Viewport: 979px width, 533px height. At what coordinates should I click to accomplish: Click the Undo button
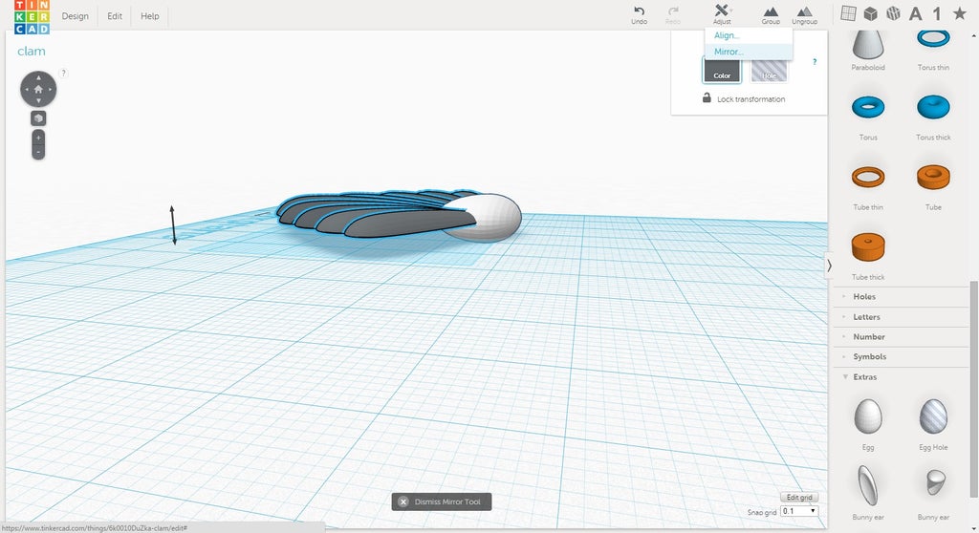pos(639,15)
